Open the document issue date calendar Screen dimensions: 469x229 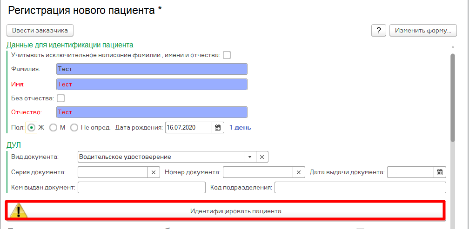tap(440, 172)
